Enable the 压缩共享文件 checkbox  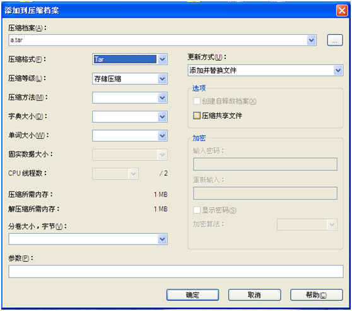tap(197, 116)
